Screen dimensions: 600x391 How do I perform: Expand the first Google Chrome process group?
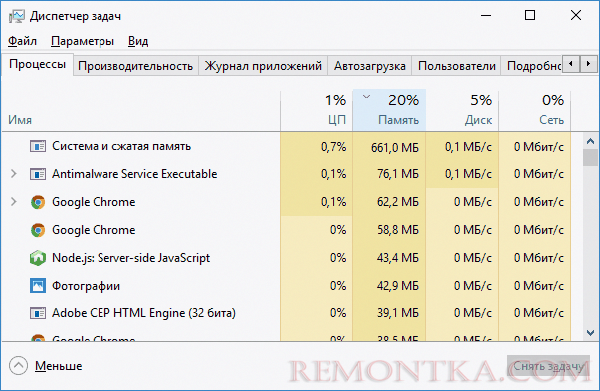[x=14, y=202]
